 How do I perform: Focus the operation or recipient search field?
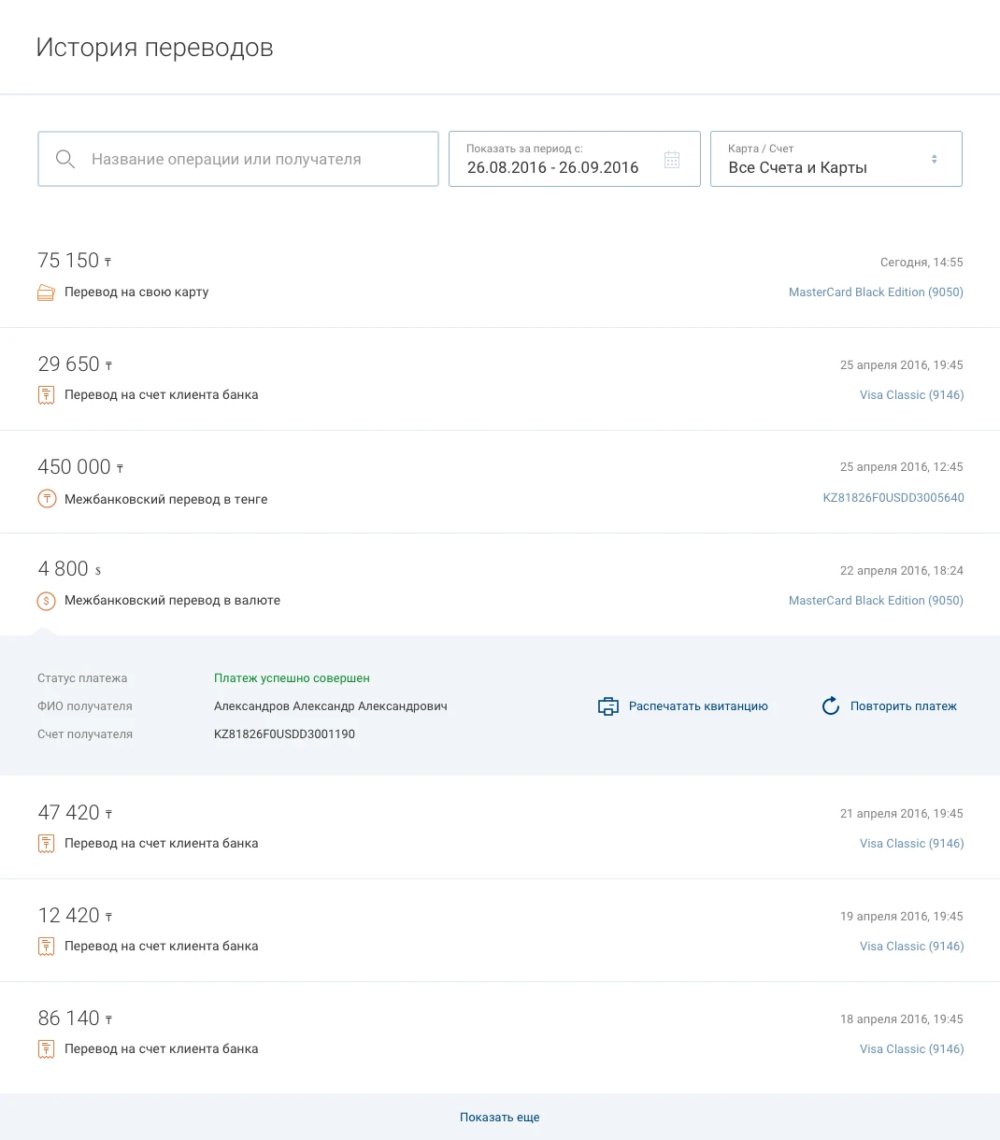[x=252, y=160]
